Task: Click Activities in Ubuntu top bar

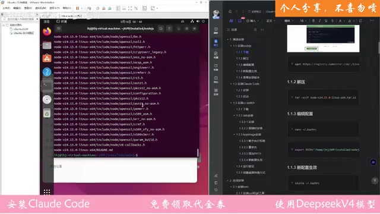Action: 46,21
